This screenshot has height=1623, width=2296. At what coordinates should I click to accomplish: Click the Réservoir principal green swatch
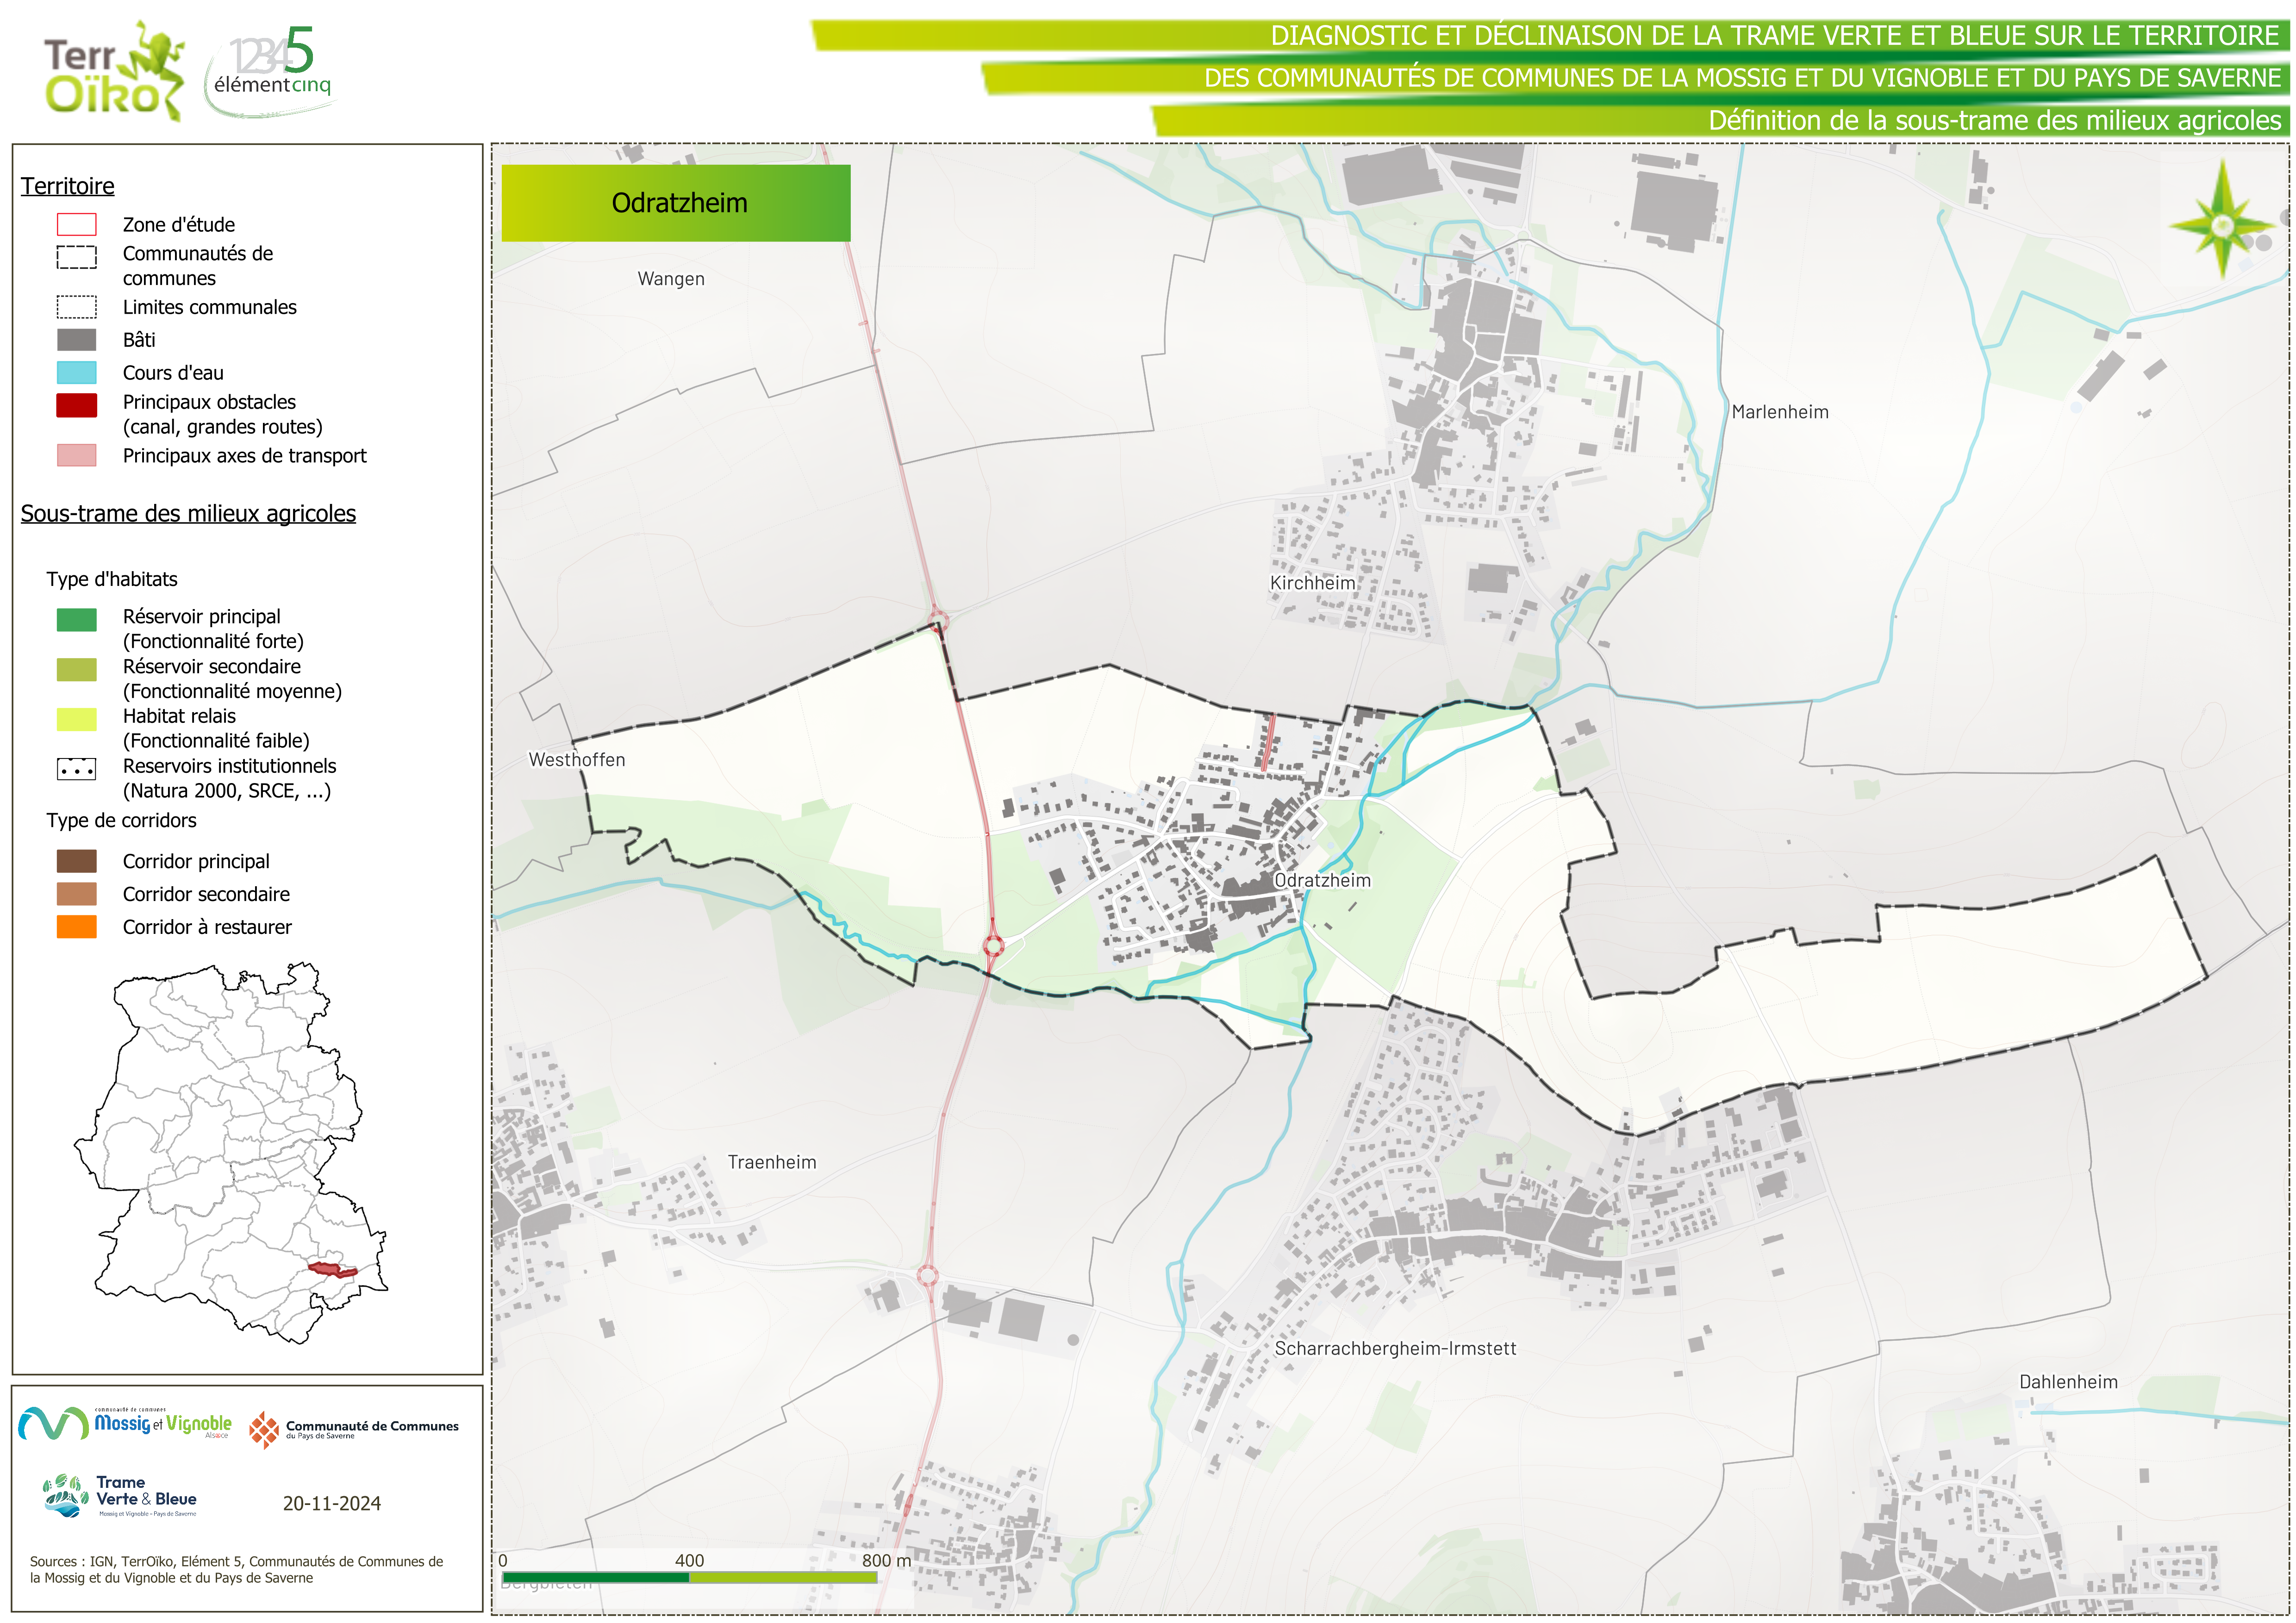click(x=76, y=619)
